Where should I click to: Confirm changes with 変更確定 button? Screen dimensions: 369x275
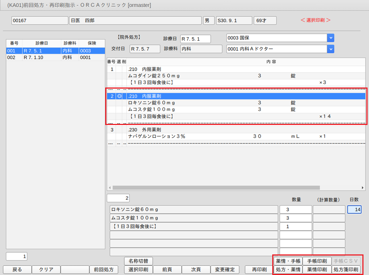pyautogui.click(x=225, y=269)
